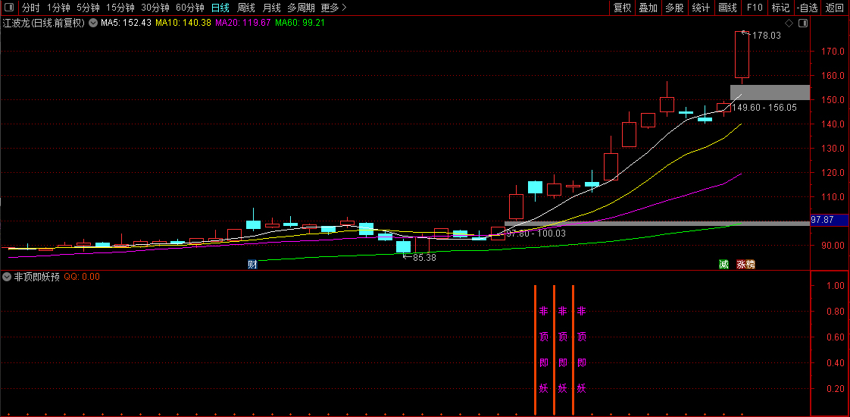Viewport: 850px width, 417px height.
Task: Switch to the 30分钟 period tab
Action: [155, 8]
